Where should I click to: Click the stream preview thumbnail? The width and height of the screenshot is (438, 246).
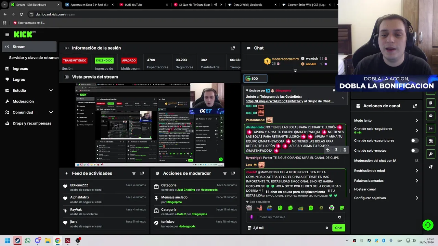click(150, 125)
